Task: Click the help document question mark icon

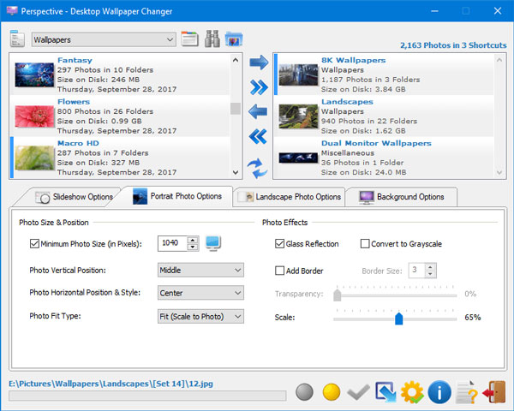Action: click(467, 393)
